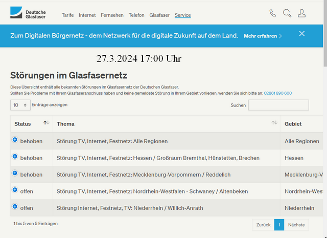Go to next page with Nächste
The width and height of the screenshot is (327, 238).
(296, 225)
